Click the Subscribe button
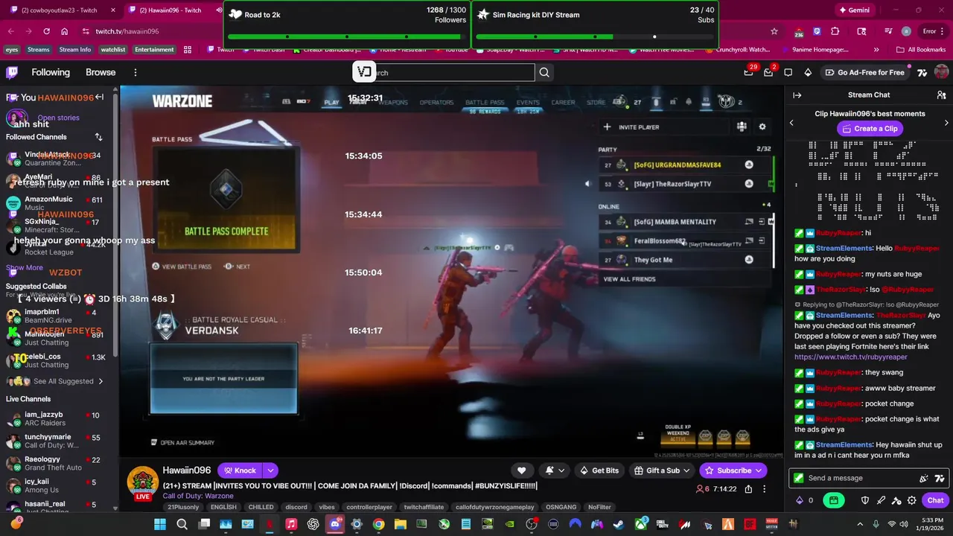The image size is (953, 536). [733, 470]
